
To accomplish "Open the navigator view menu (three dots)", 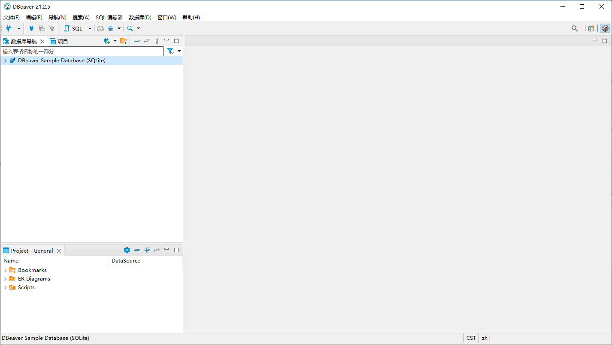I will coord(157,41).
